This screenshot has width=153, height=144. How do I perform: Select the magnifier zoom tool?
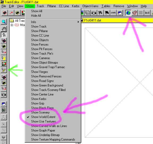[4, 22]
